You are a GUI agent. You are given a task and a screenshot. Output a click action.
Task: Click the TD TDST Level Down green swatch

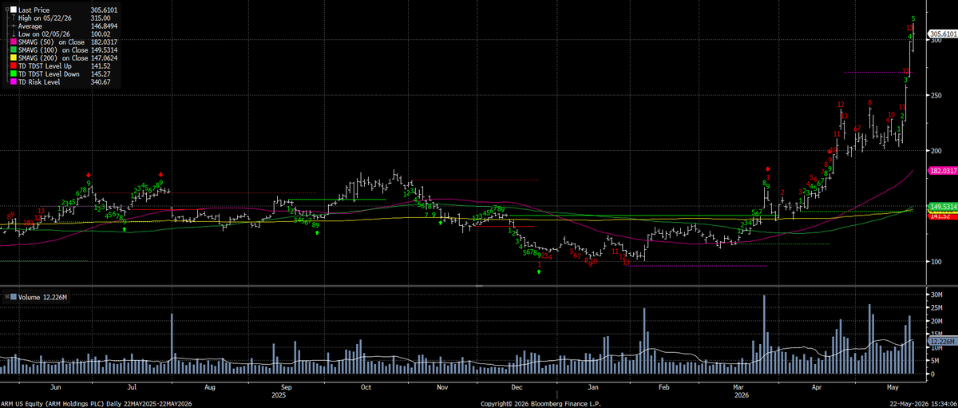pyautogui.click(x=14, y=73)
